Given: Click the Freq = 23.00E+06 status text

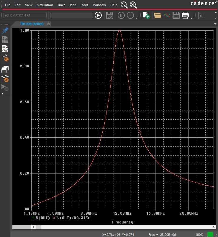Looking at the screenshot, I should 162,235.
